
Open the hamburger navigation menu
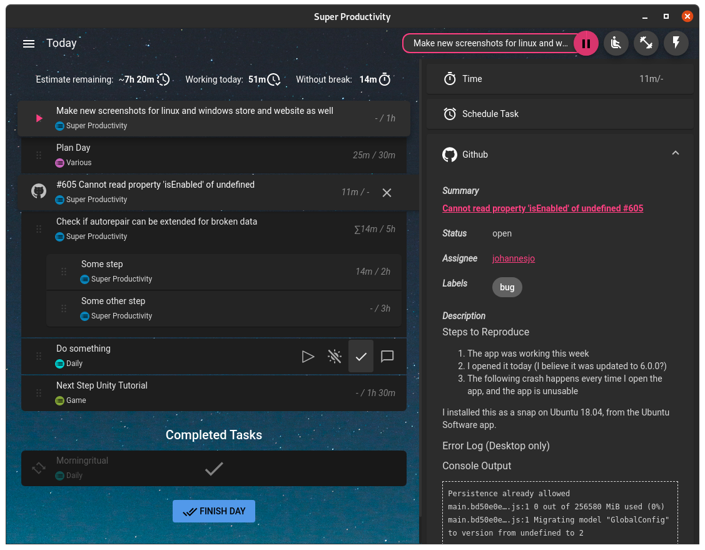28,43
